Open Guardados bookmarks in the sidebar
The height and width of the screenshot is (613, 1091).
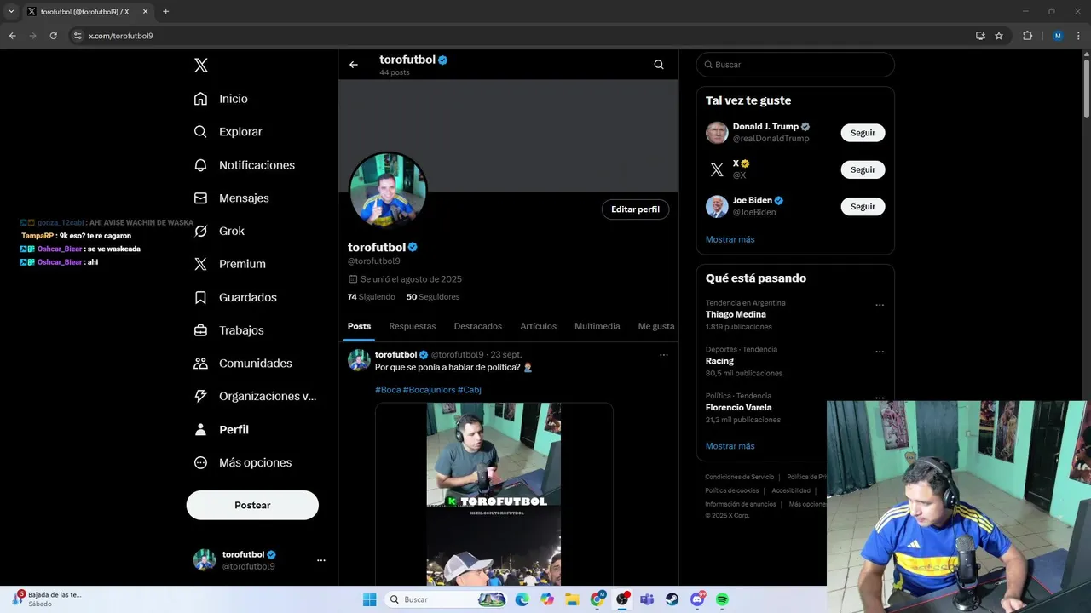point(235,297)
